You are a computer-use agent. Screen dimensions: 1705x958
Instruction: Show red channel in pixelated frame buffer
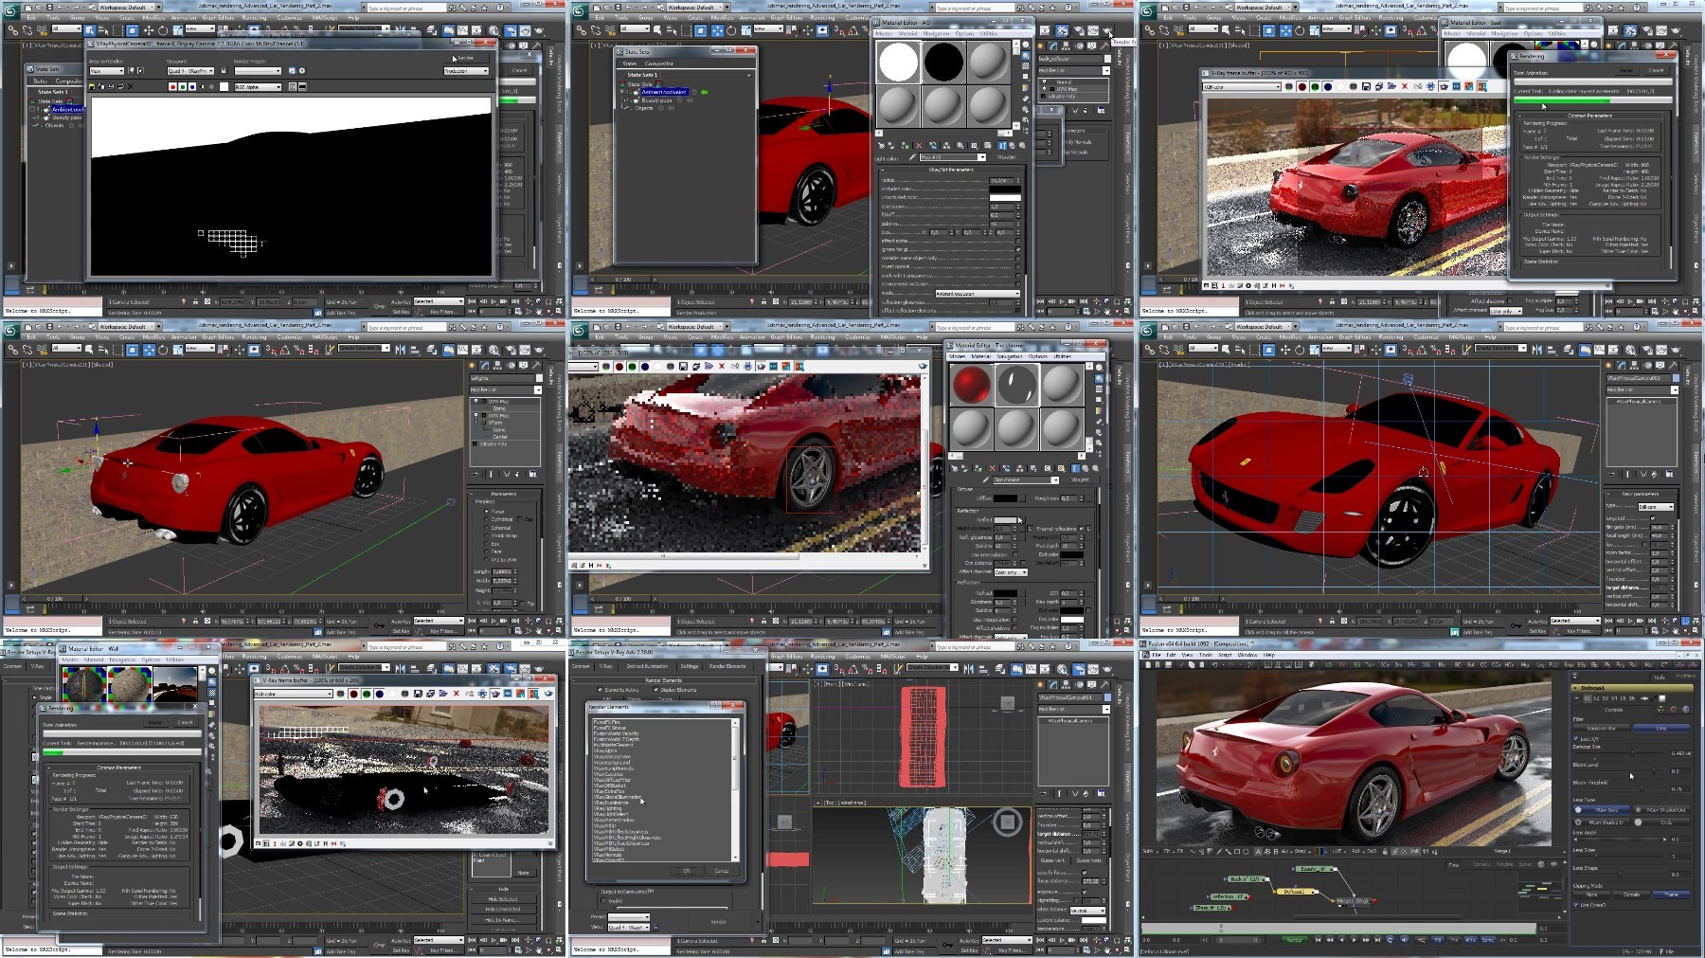[619, 367]
